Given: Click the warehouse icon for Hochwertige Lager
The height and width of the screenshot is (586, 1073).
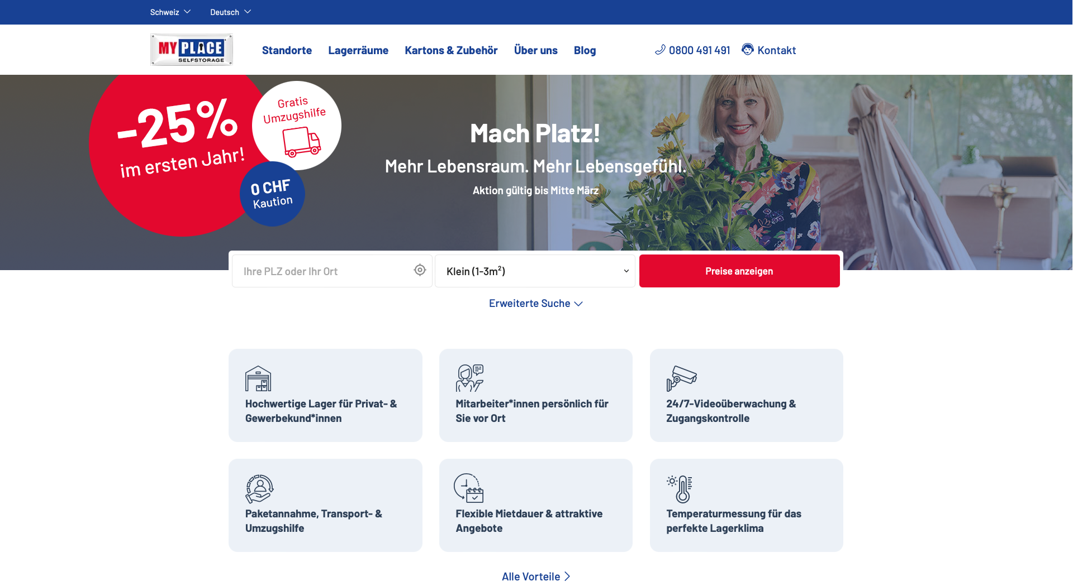Looking at the screenshot, I should point(258,378).
